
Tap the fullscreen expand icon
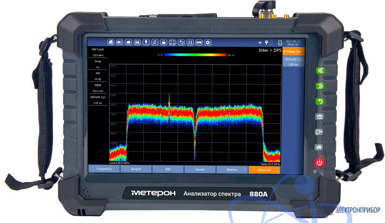pos(173,42)
